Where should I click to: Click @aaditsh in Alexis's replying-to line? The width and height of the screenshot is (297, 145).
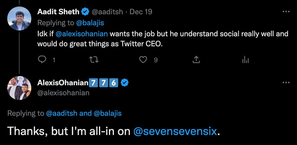[x=62, y=113]
